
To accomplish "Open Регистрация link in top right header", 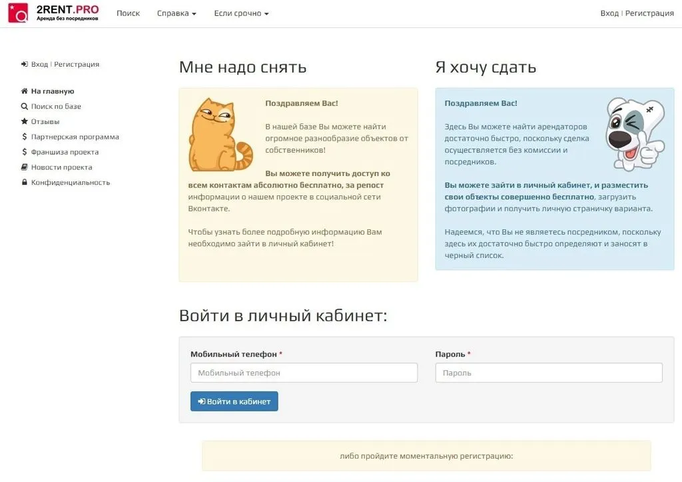I will pyautogui.click(x=649, y=13).
